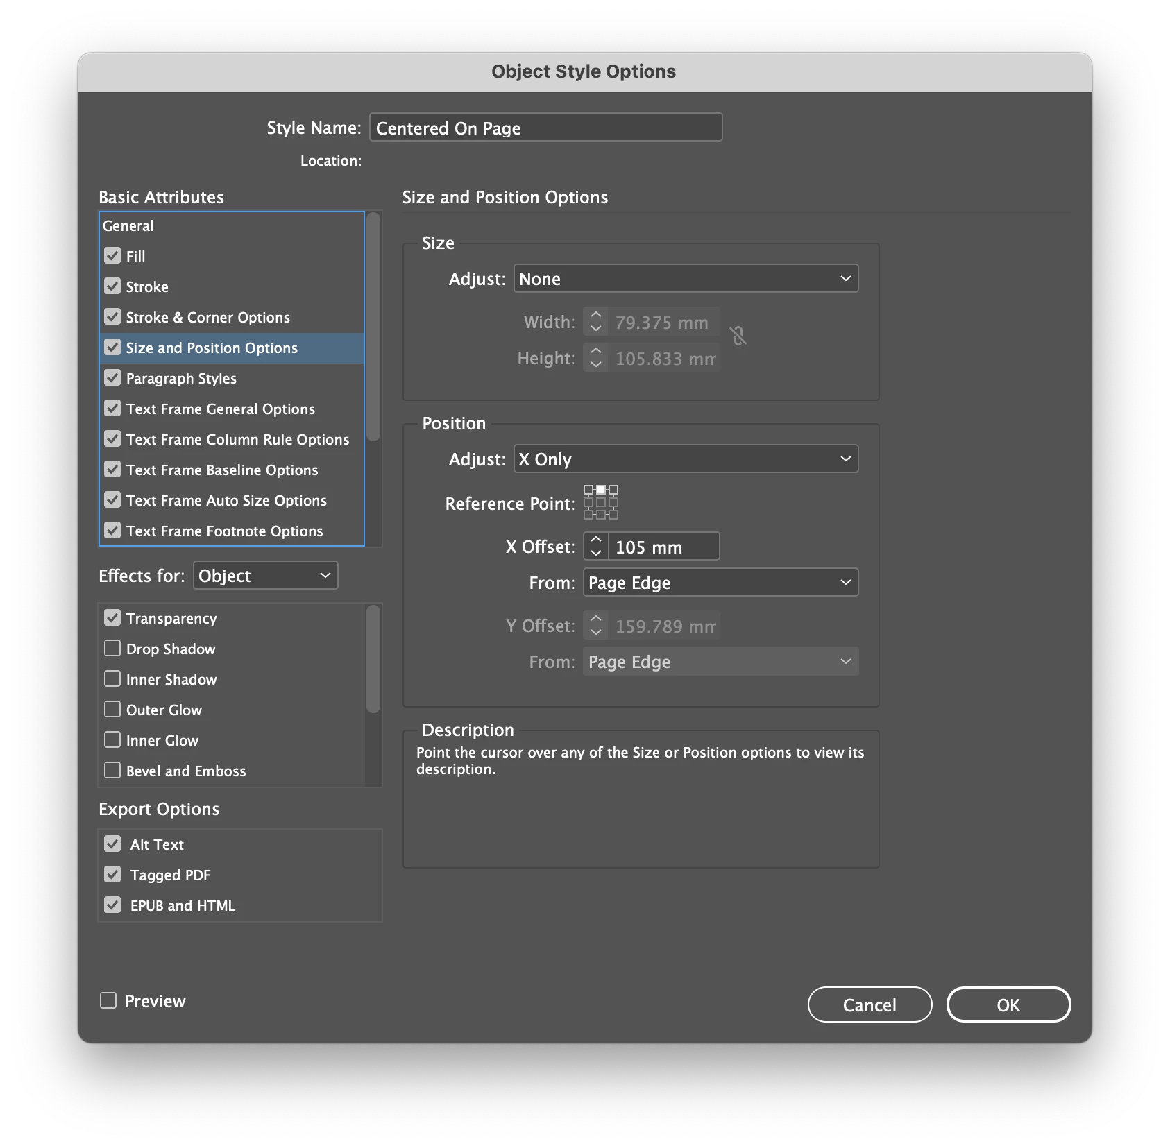Toggle Text Frame Auto Size Options checkbox
Image resolution: width=1170 pixels, height=1146 pixels.
click(112, 500)
